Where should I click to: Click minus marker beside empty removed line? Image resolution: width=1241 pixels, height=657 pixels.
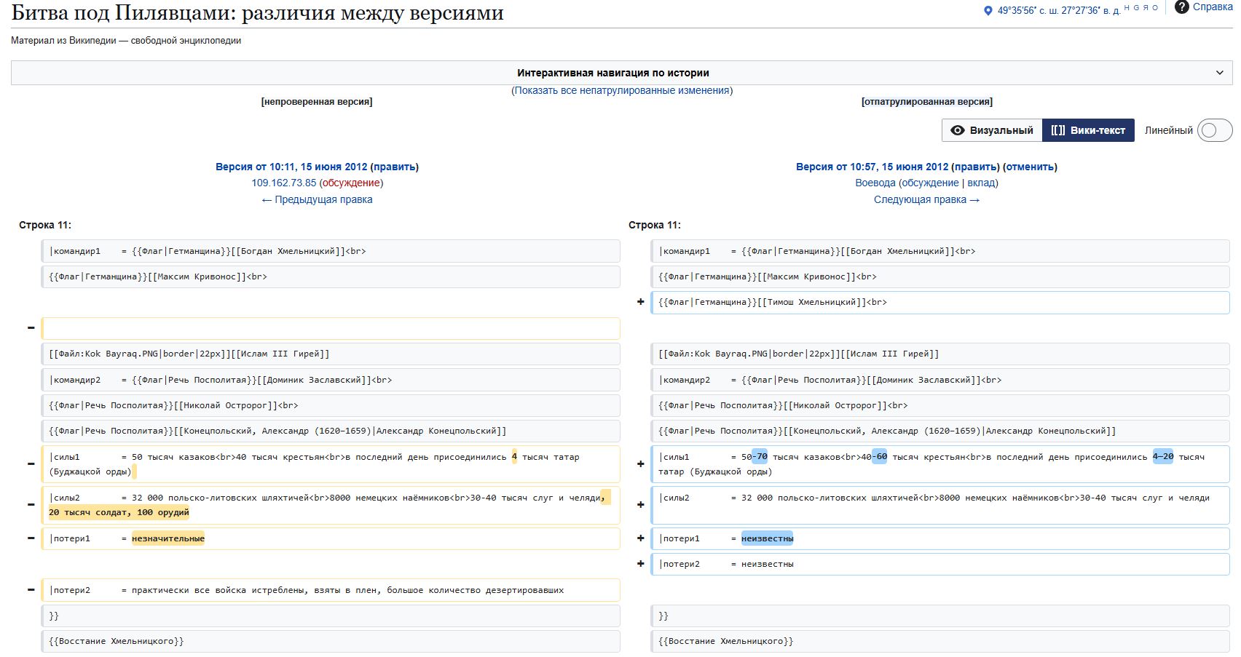point(31,327)
